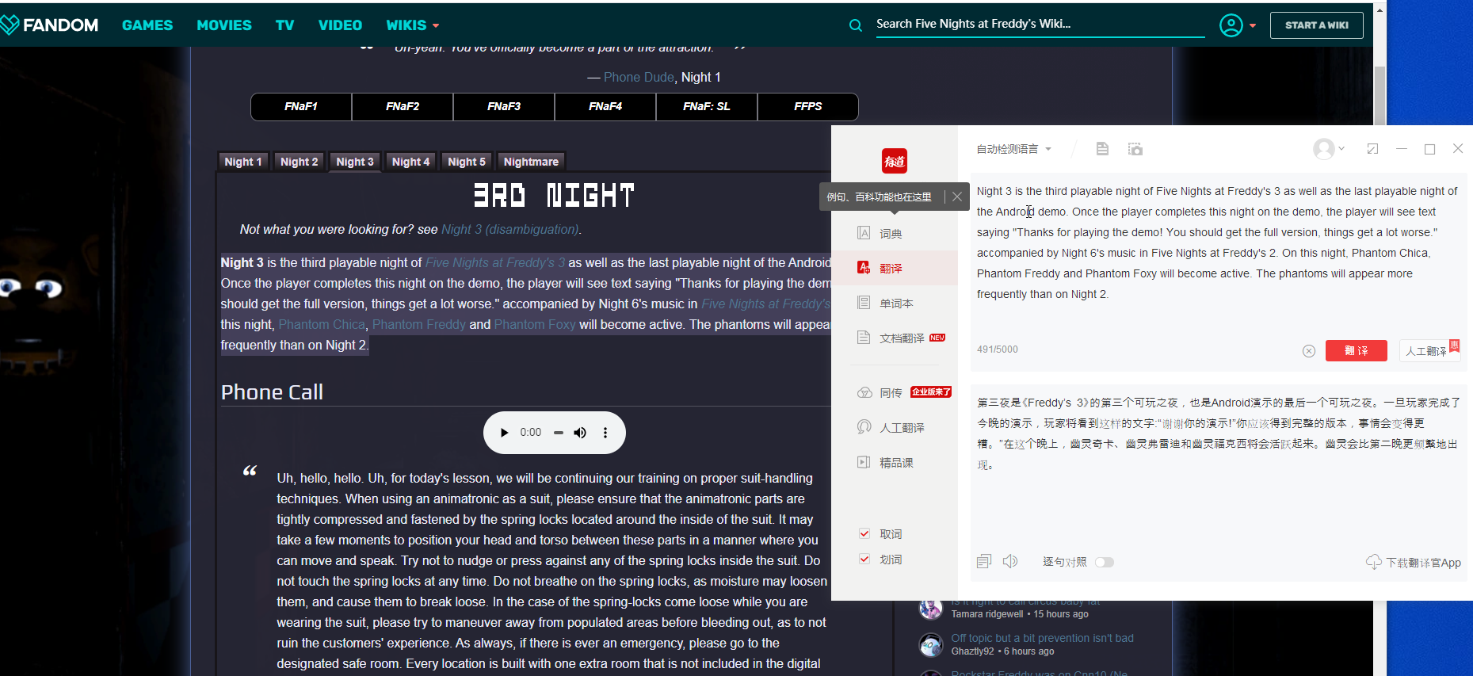Switch to the Night 4 tab
Image resolution: width=1473 pixels, height=676 pixels.
[x=410, y=162]
